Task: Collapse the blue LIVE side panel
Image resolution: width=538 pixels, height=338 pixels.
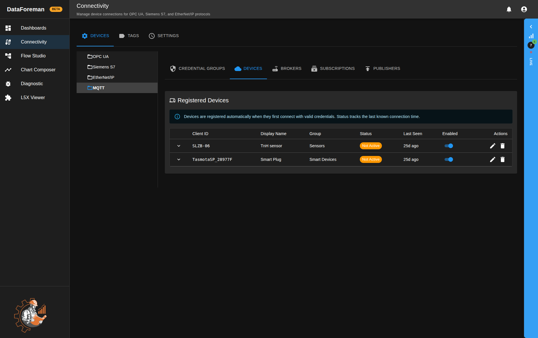Action: [531, 26]
